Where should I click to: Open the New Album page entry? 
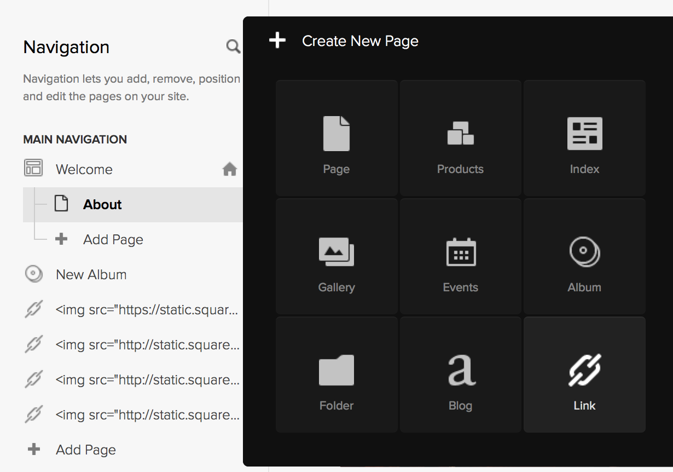pos(91,274)
